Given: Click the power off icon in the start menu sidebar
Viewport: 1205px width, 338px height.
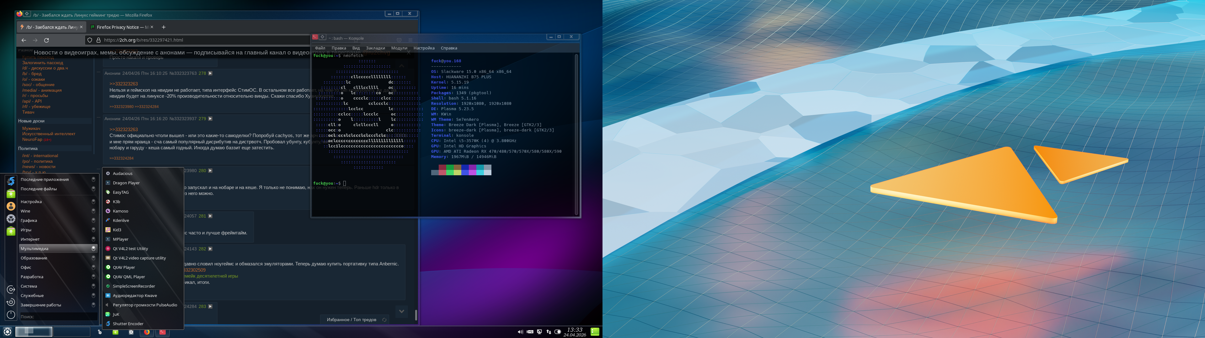Looking at the screenshot, I should point(11,315).
